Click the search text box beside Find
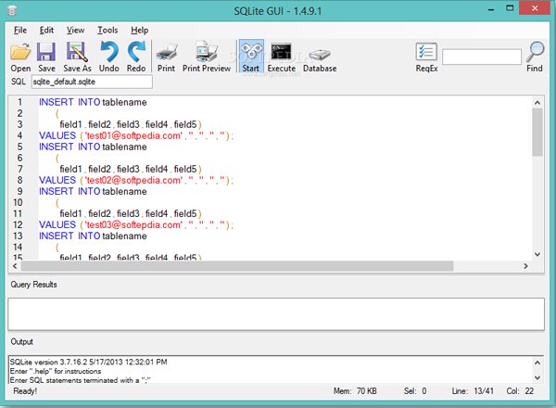This screenshot has width=556, height=408. tap(482, 57)
